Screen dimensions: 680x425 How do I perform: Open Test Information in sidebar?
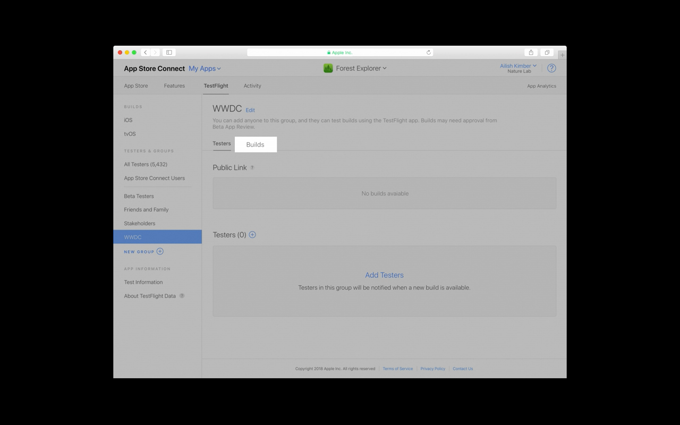(143, 282)
